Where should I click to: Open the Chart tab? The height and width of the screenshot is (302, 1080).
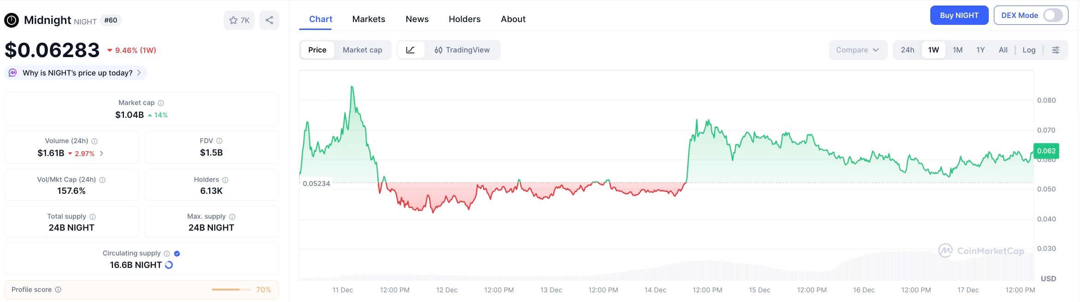pos(321,19)
